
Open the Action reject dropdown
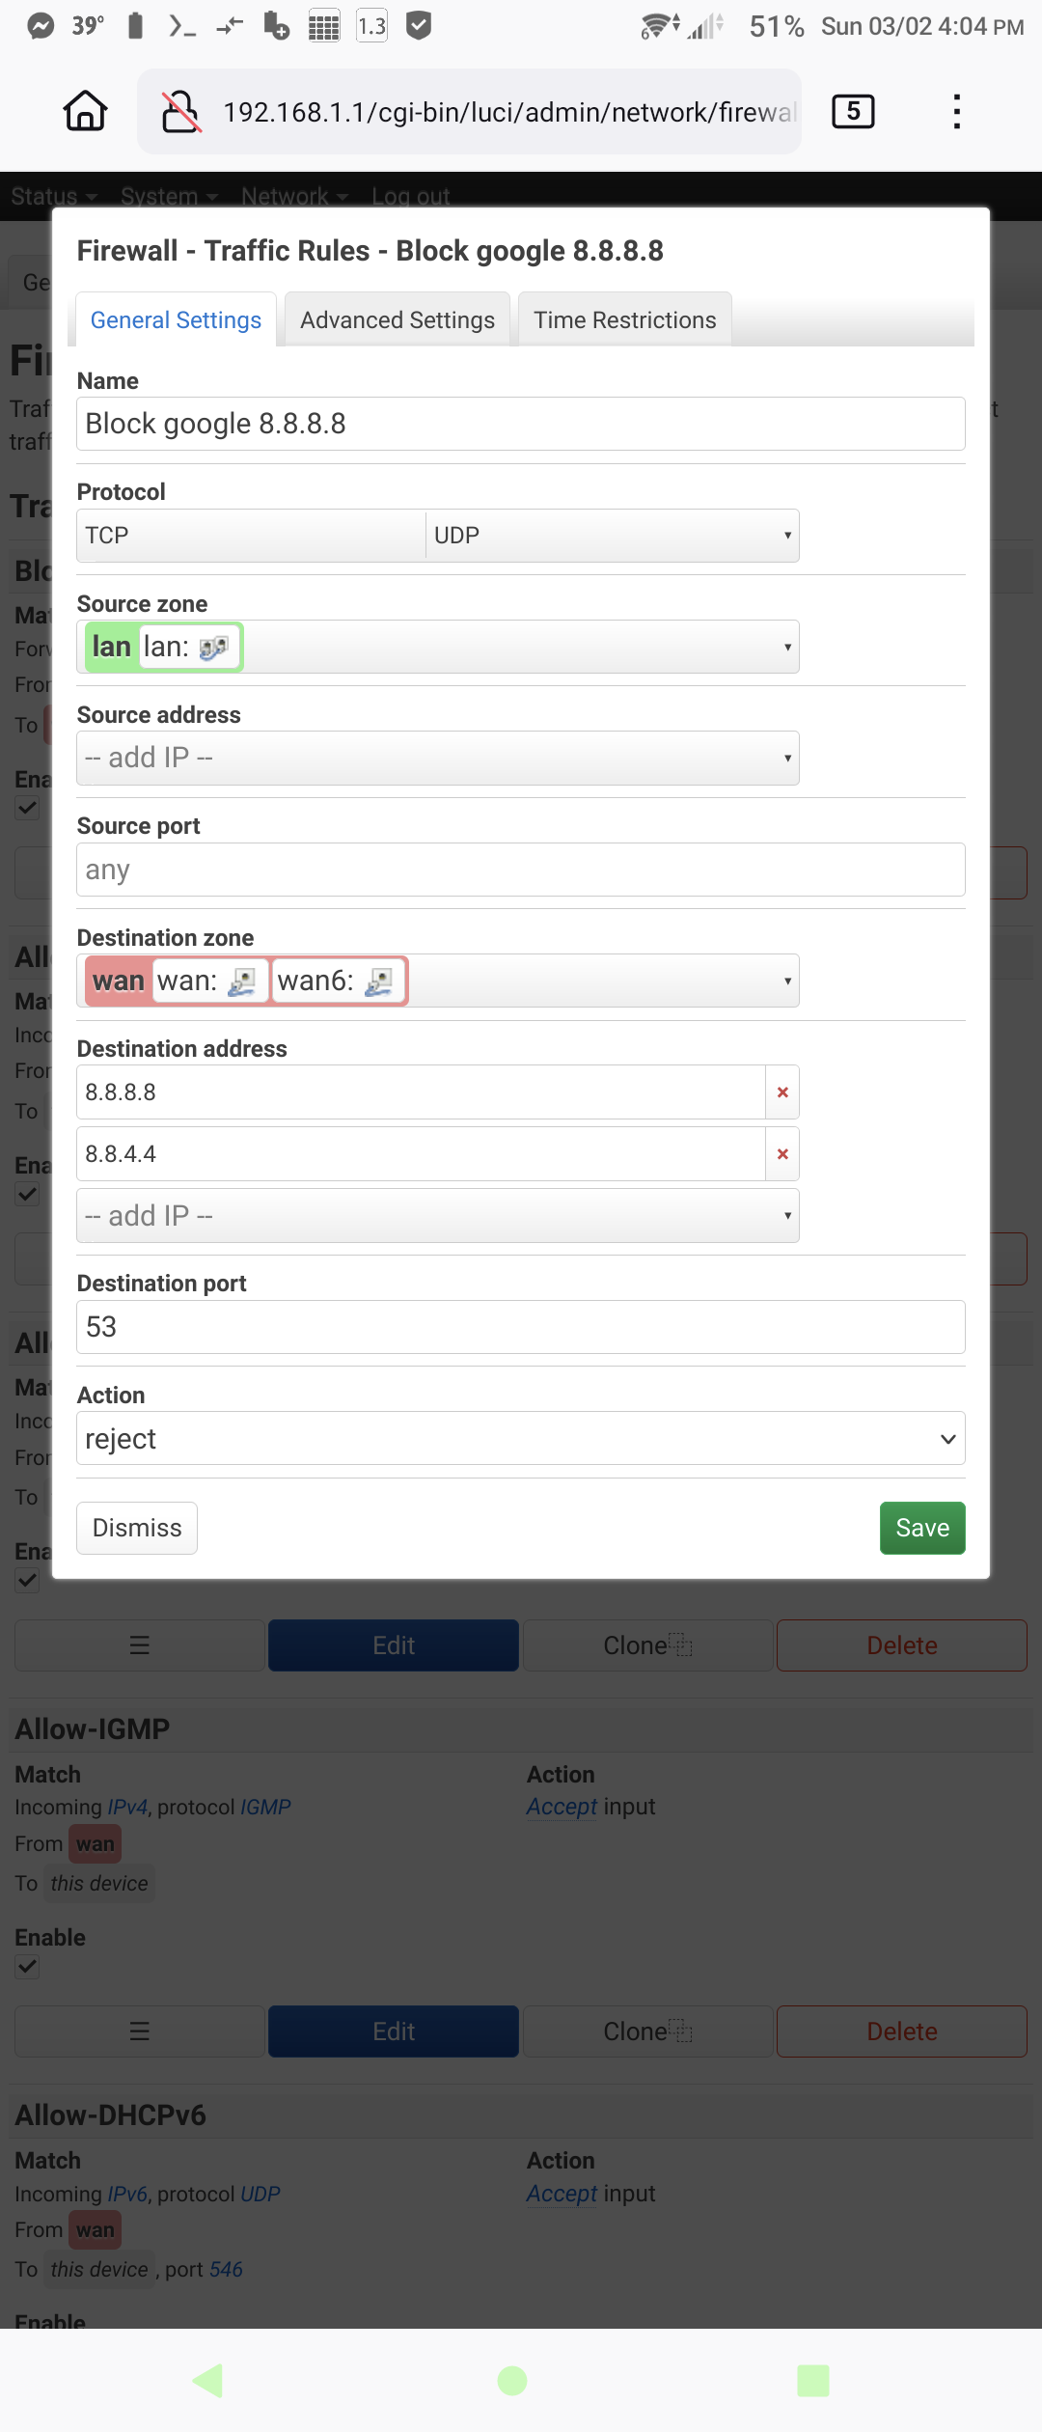pyautogui.click(x=521, y=1438)
